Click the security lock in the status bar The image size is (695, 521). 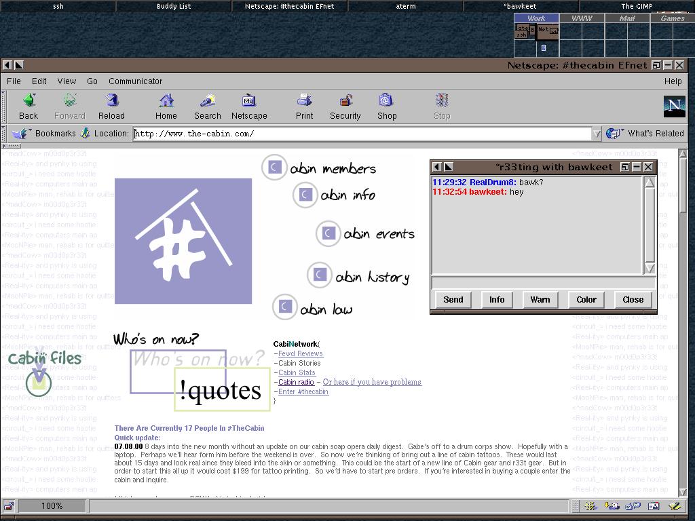tap(9, 505)
